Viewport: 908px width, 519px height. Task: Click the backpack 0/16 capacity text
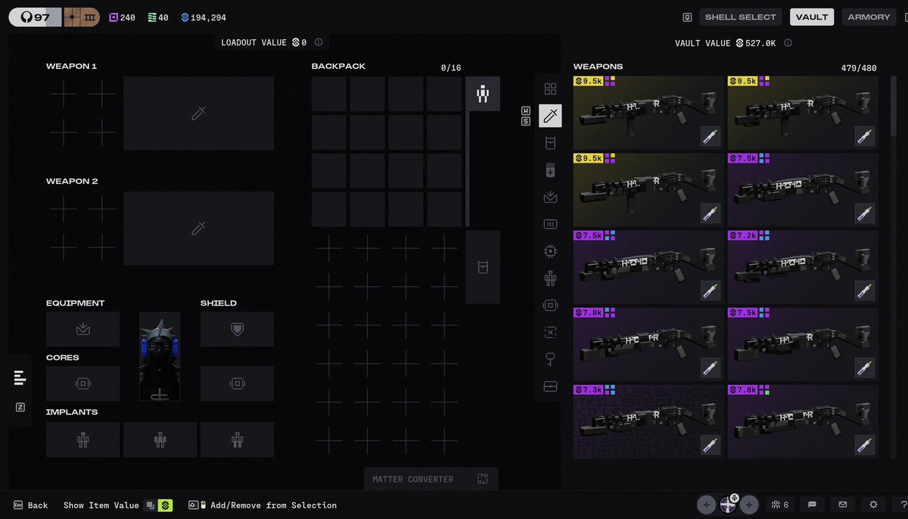click(451, 68)
